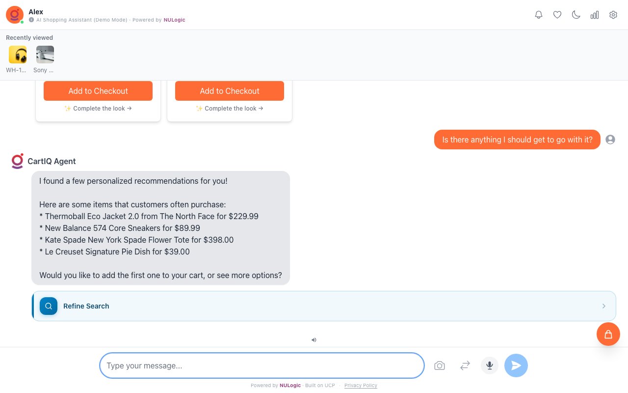
Task: Click the first Add to Checkout button
Action: coord(98,91)
